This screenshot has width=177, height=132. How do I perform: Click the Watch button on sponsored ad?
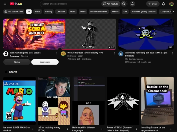click(17, 62)
